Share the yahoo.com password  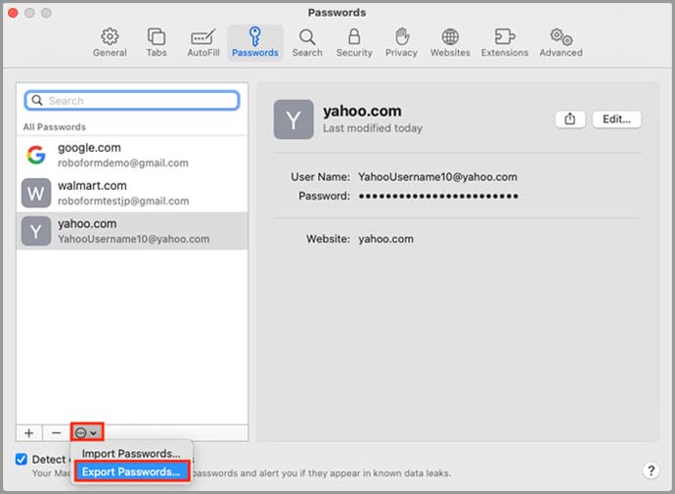coord(570,119)
